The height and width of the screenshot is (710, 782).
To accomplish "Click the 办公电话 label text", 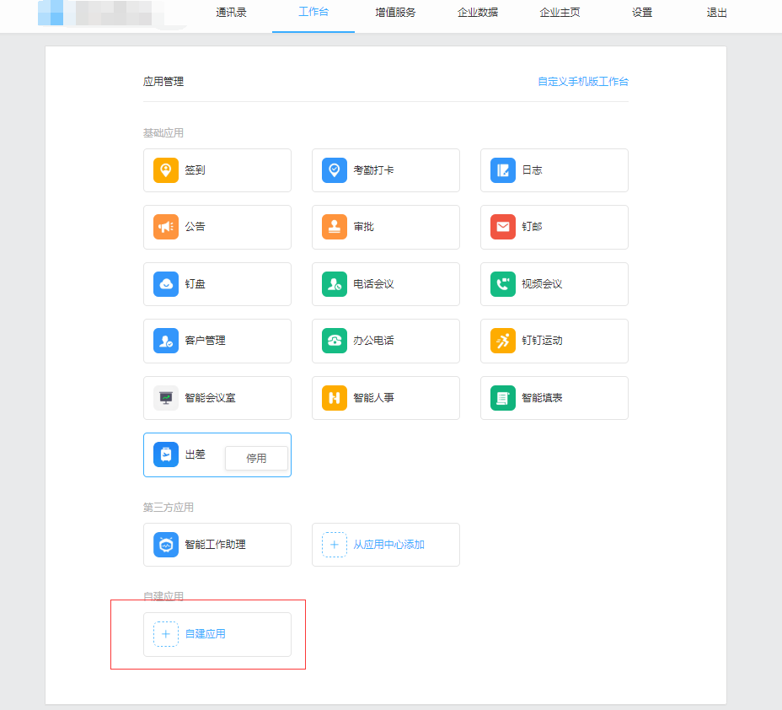I will (373, 341).
